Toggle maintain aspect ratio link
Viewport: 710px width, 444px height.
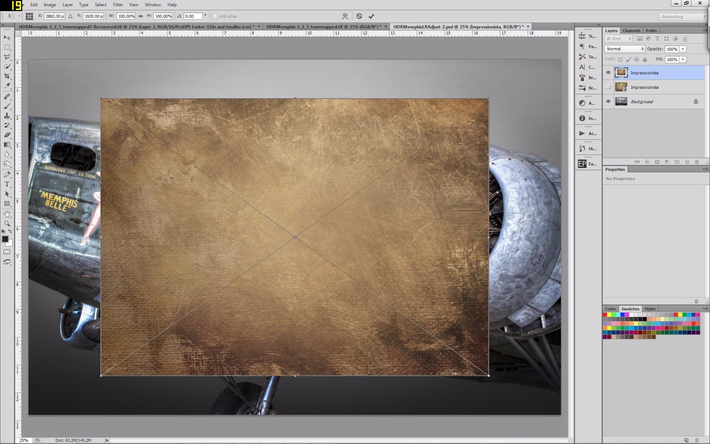[x=141, y=16]
